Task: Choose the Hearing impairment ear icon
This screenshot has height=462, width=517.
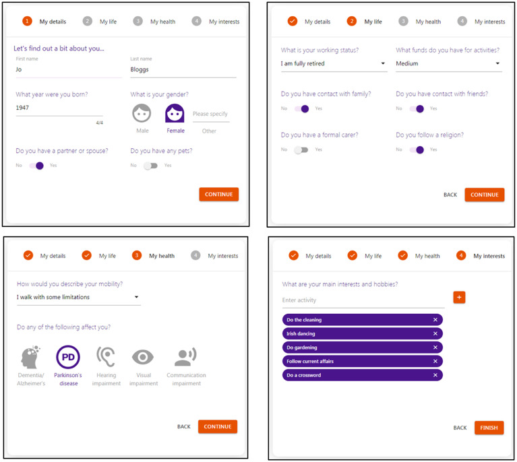Action: (106, 356)
